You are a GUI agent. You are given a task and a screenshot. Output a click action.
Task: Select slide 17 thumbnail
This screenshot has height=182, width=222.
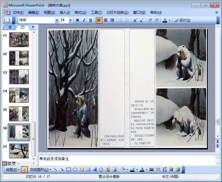click(x=19, y=151)
